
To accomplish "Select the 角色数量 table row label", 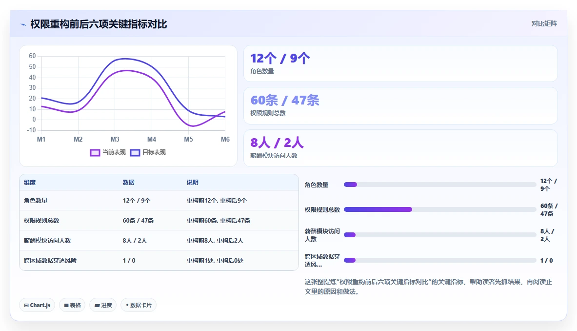I will click(36, 200).
